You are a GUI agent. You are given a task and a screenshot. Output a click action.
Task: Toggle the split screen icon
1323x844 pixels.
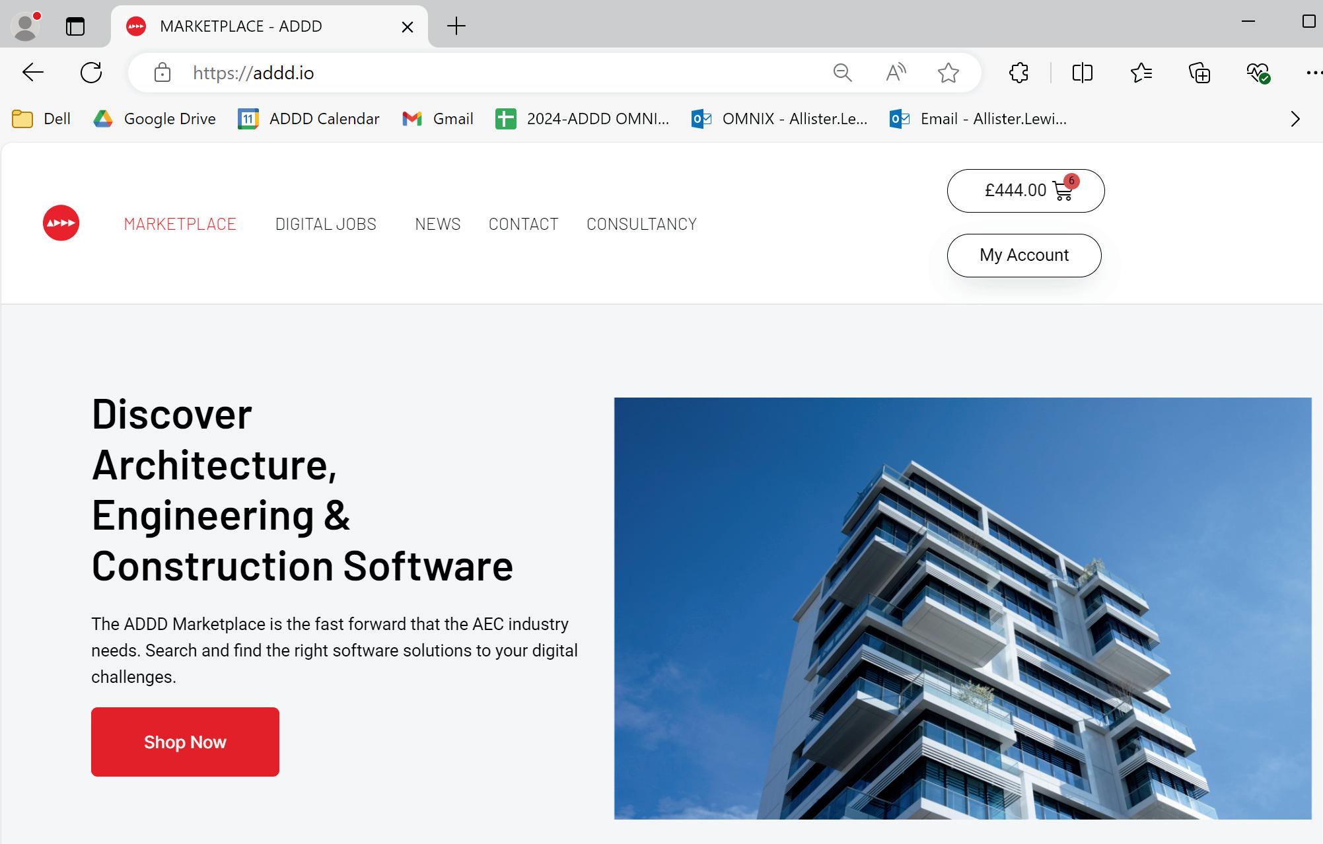point(1082,73)
